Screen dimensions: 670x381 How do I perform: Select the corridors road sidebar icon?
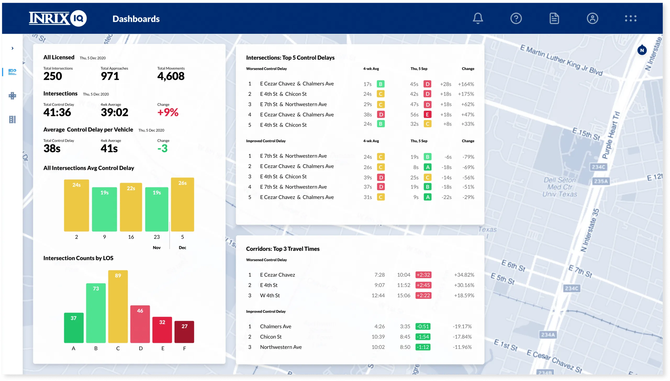12,120
